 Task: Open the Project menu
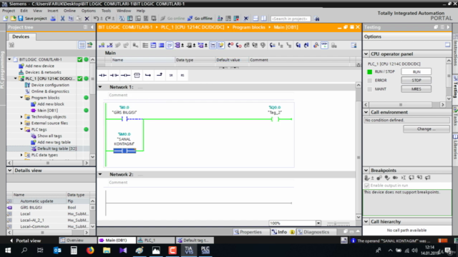(x=9, y=11)
